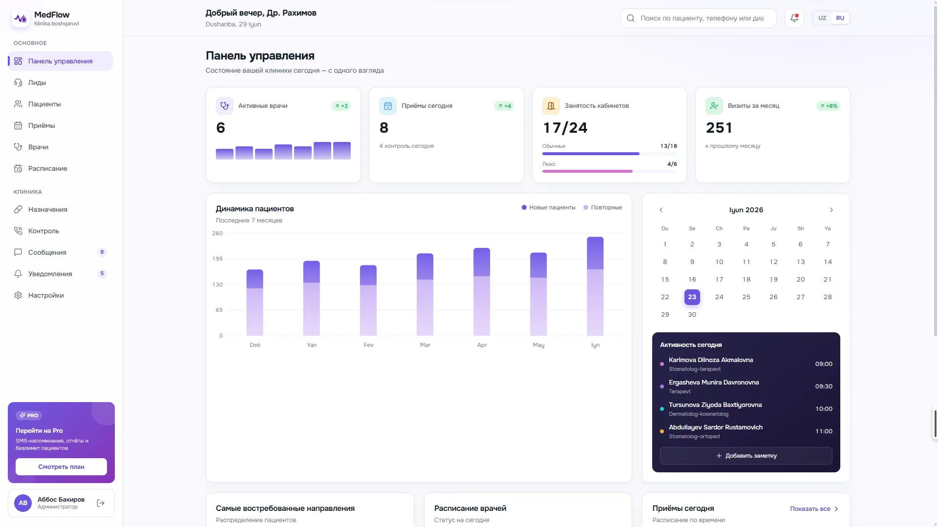Click the AB user avatar

pyautogui.click(x=23, y=503)
